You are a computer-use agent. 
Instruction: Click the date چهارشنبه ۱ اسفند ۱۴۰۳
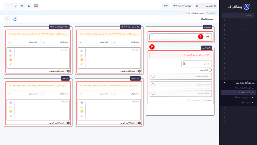tap(182, 6)
